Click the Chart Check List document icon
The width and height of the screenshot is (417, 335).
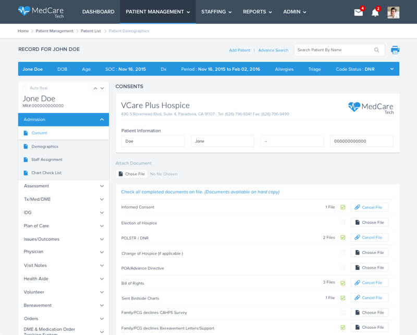coord(26,173)
